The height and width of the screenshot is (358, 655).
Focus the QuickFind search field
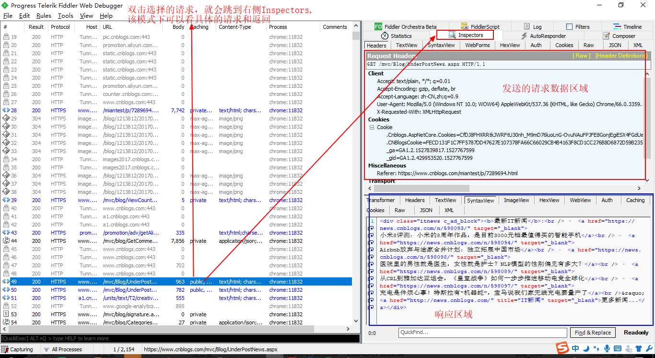point(482,333)
